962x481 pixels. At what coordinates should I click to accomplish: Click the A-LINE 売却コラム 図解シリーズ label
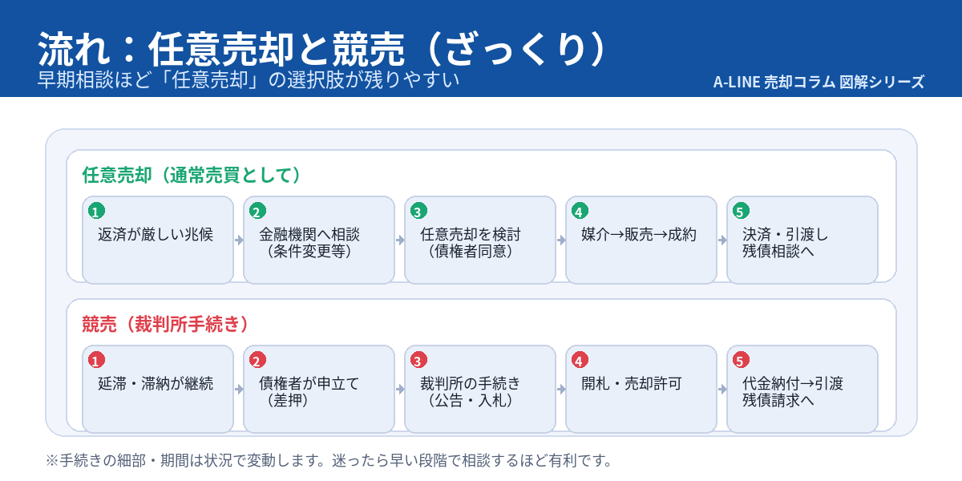[x=819, y=82]
